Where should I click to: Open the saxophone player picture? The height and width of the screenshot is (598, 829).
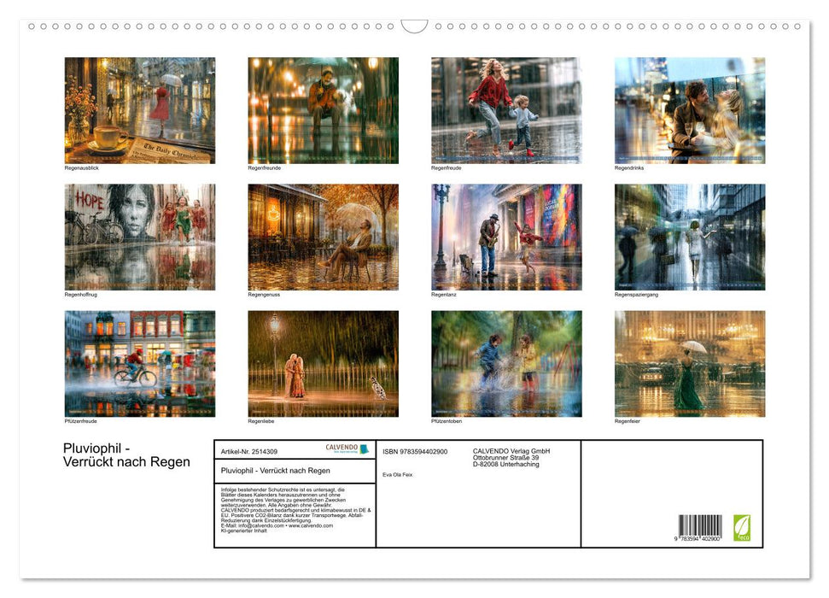coord(506,237)
